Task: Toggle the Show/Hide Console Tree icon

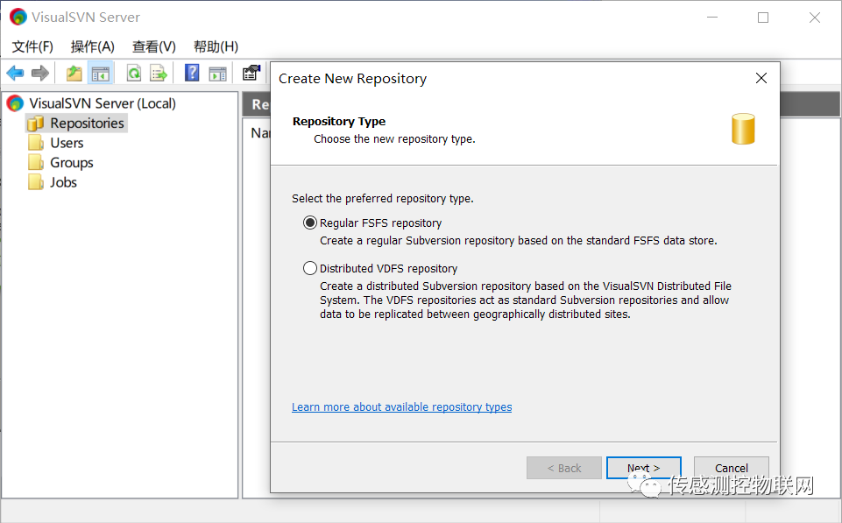Action: (100, 73)
